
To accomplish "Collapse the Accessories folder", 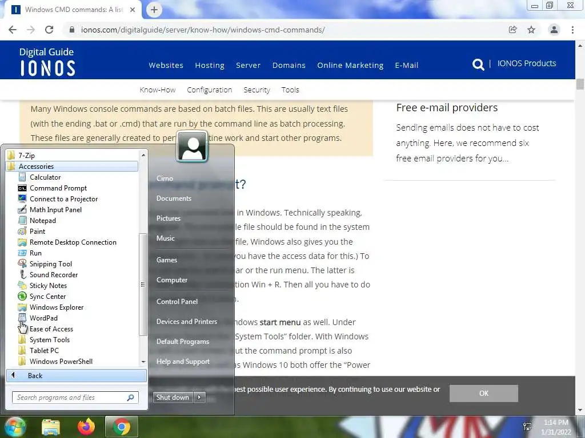I will point(72,167).
